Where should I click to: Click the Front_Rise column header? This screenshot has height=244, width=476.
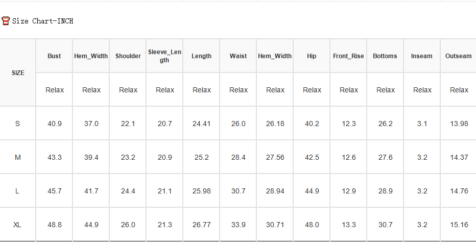click(x=348, y=56)
